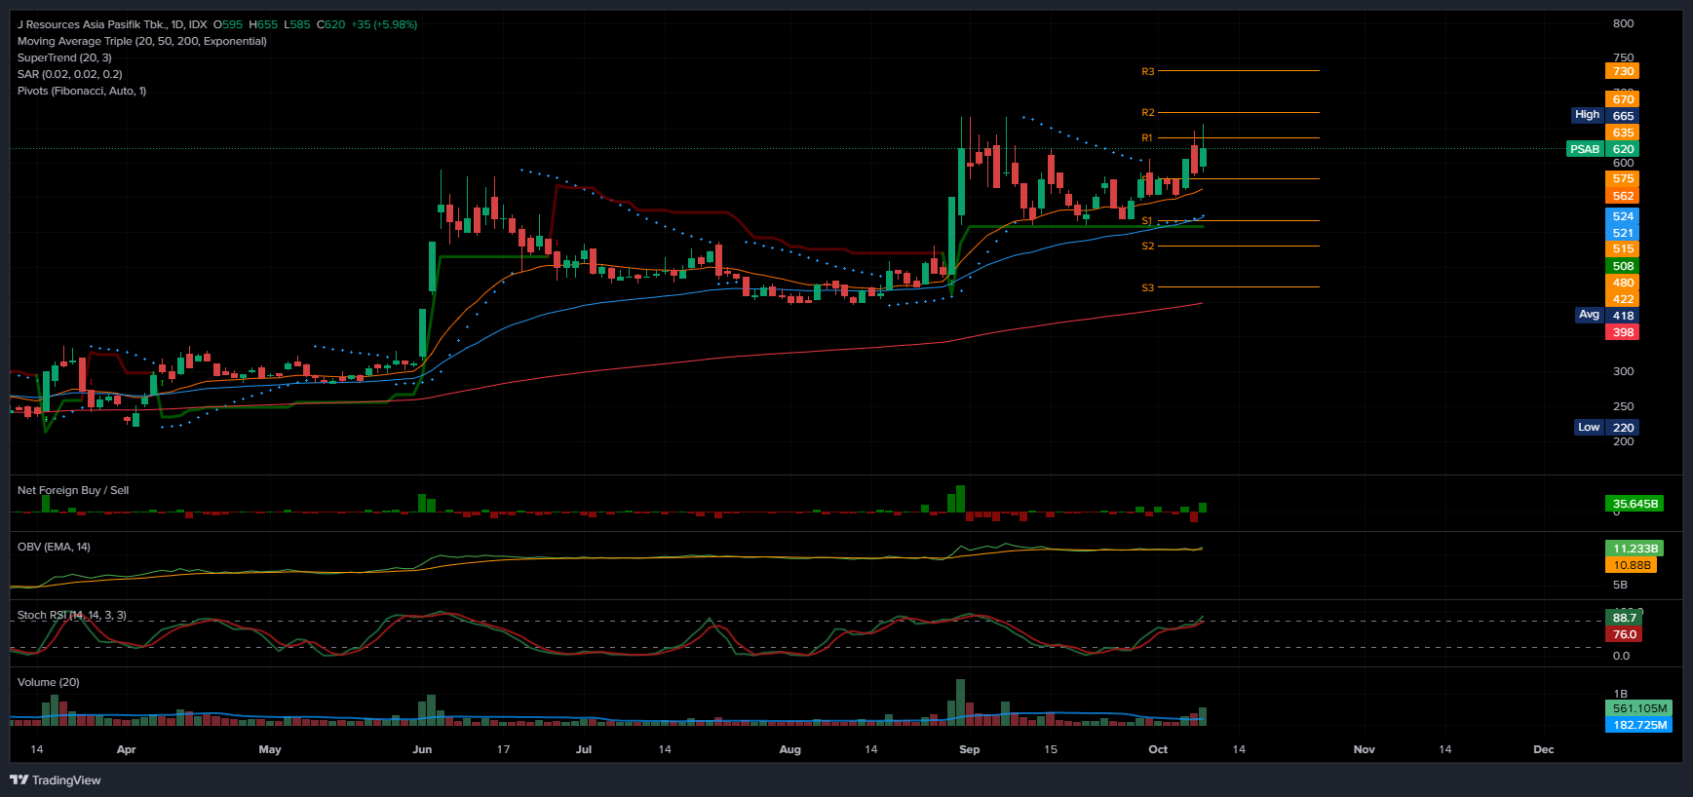Click the High 665 price marker

[1604, 115]
